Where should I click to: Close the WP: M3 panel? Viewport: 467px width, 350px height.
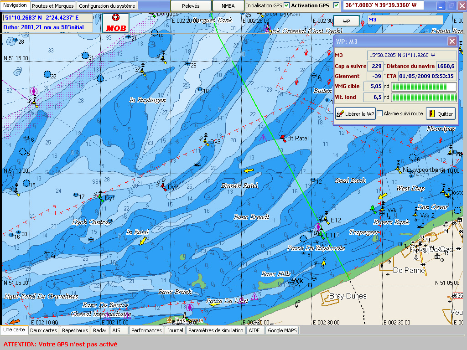coord(452,41)
